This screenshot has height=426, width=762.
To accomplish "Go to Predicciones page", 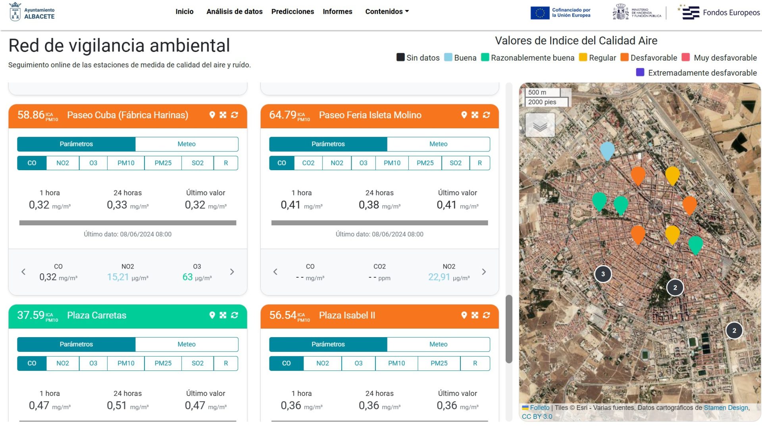I will coord(292,12).
